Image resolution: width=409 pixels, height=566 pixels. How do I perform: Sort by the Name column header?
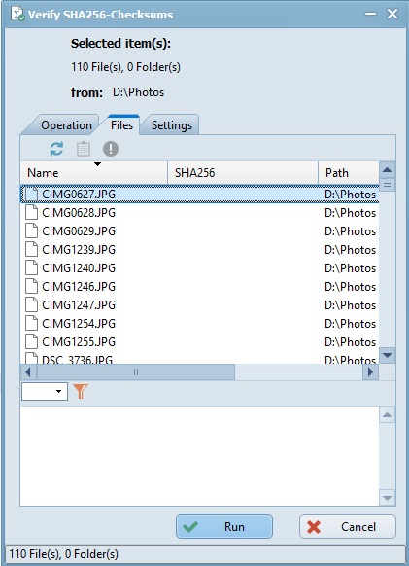(x=94, y=172)
